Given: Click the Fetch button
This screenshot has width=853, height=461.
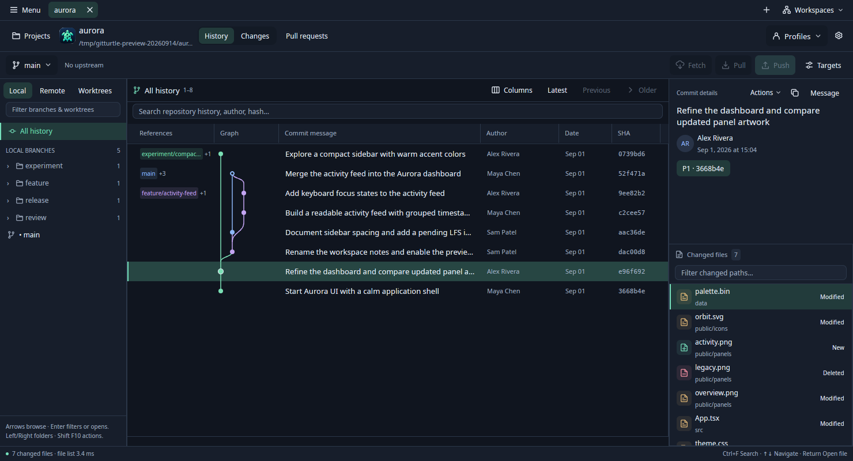Looking at the screenshot, I should tap(690, 65).
